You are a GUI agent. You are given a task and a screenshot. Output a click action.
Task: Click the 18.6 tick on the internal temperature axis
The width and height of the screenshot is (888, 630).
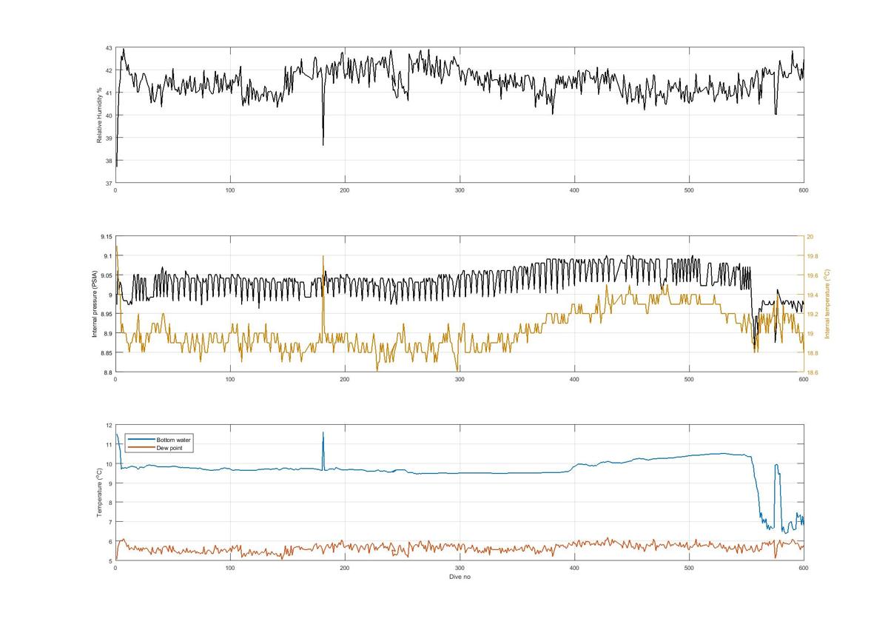[x=812, y=372]
